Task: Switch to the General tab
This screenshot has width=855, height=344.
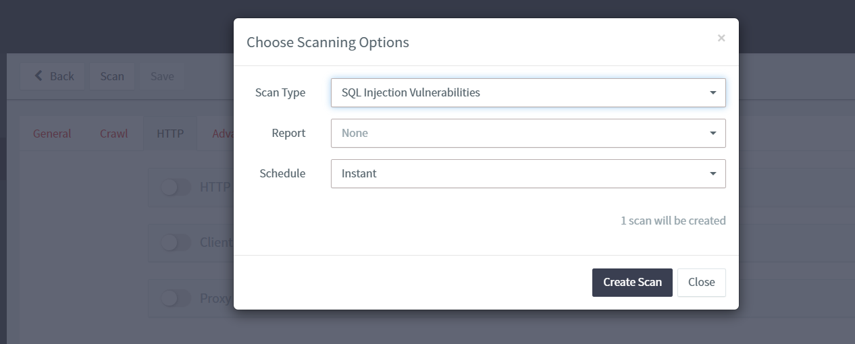Action: [x=52, y=134]
